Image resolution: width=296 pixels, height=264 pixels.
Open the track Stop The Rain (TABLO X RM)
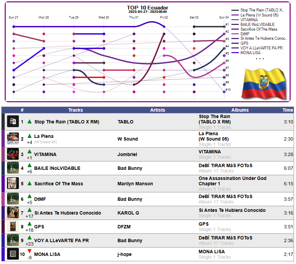tap(67, 122)
